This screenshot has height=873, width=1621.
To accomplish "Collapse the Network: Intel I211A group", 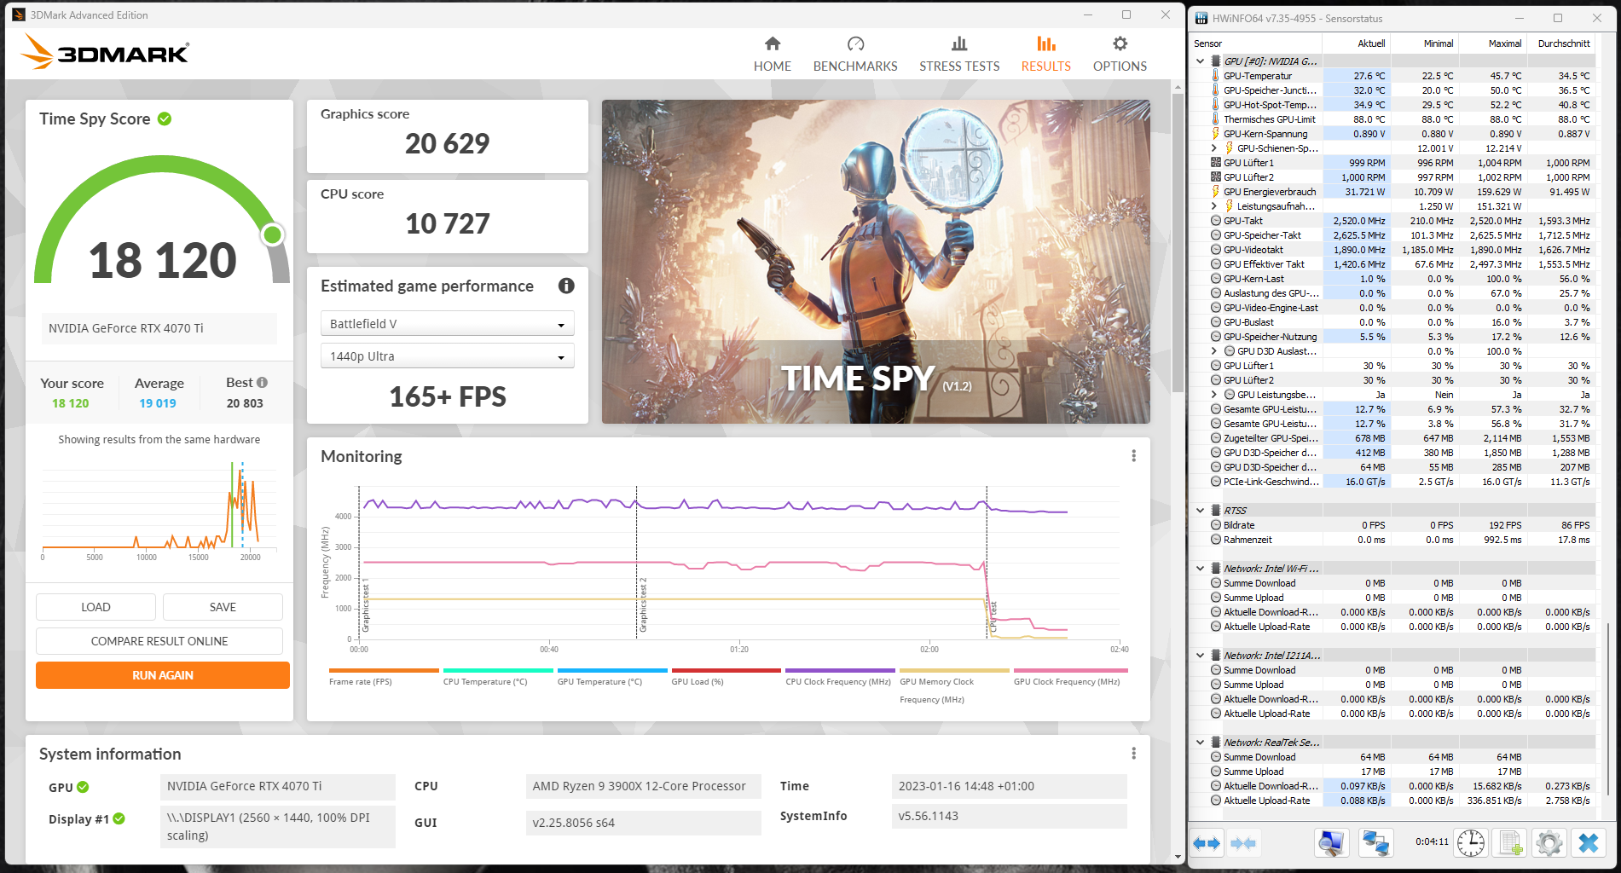I will (x=1201, y=656).
